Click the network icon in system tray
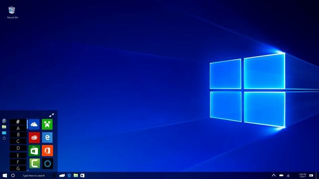 [x=288, y=176]
